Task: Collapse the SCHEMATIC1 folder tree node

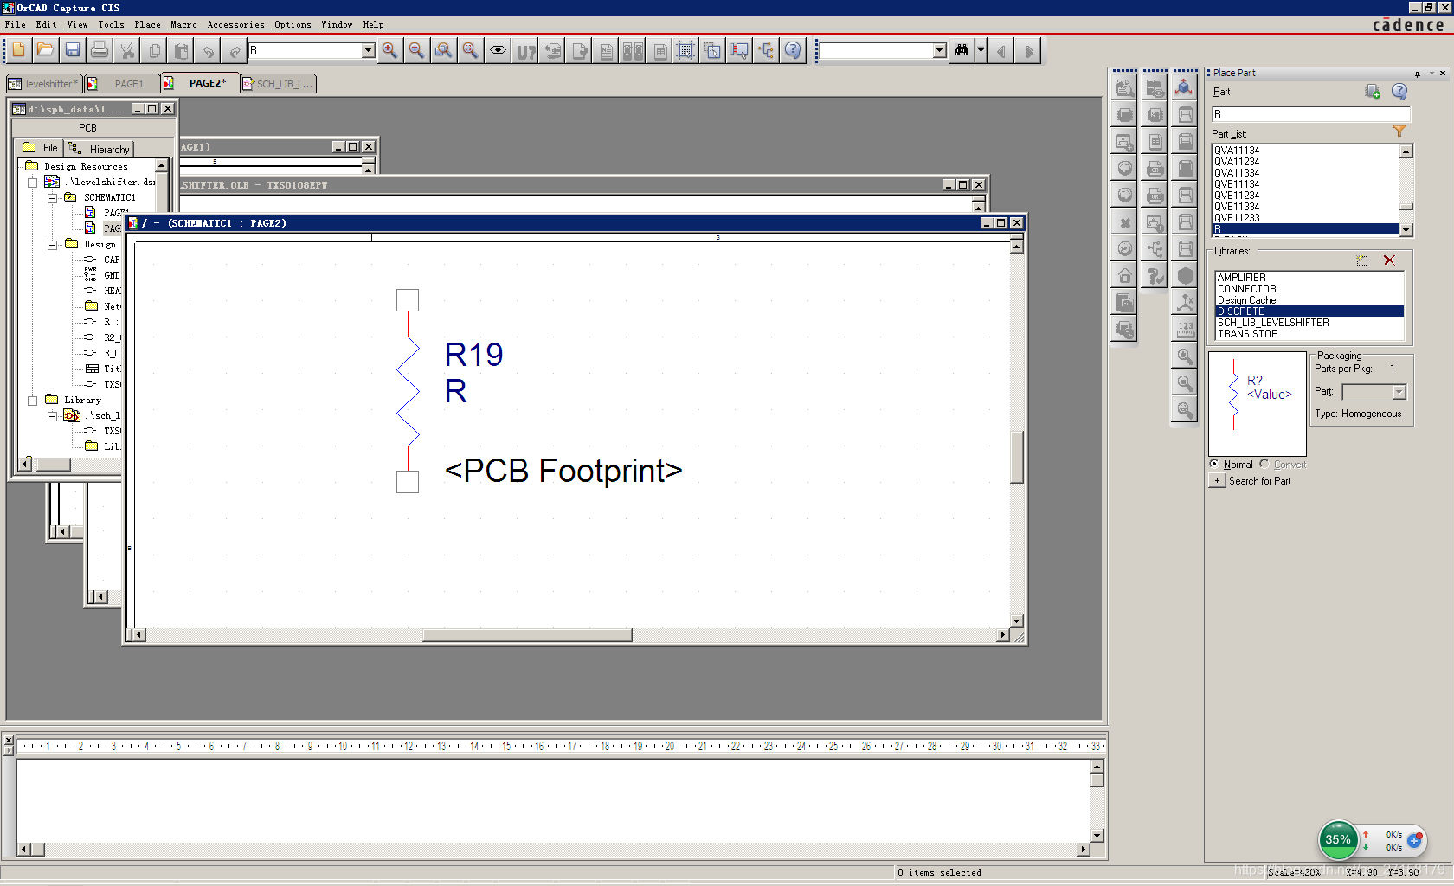Action: (x=52, y=198)
